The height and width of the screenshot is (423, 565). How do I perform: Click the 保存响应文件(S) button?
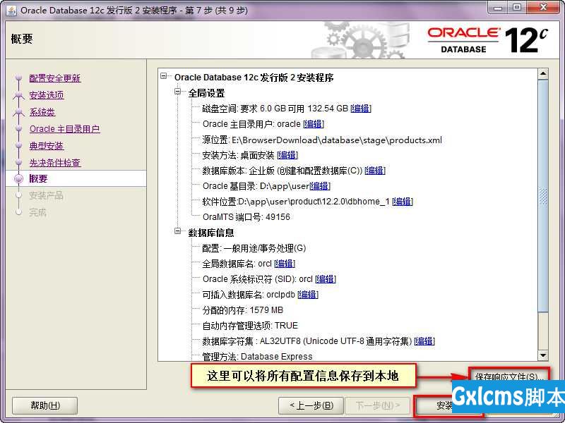[509, 377]
